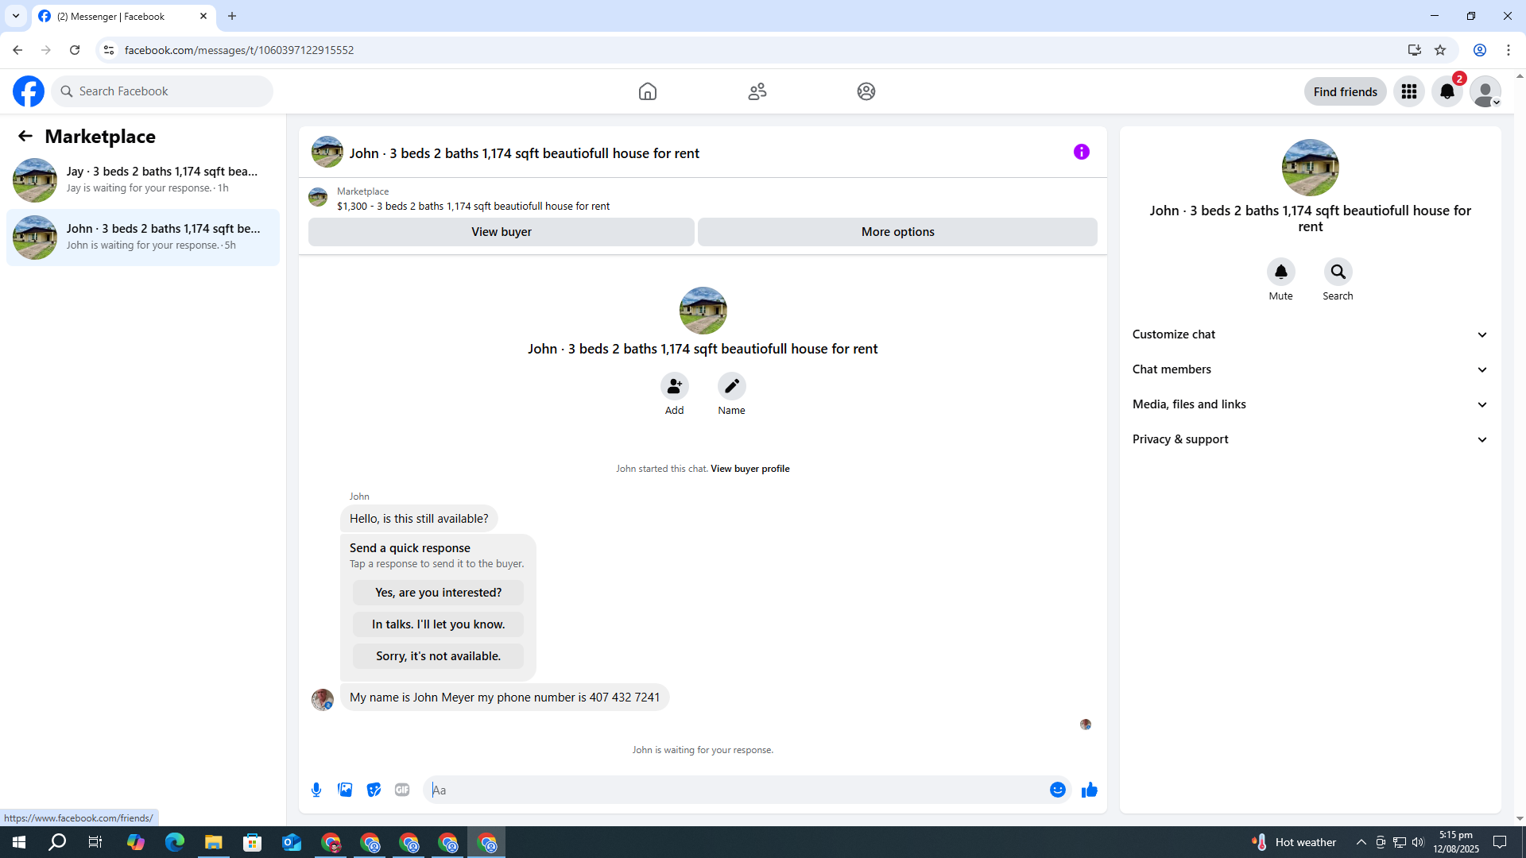1526x858 pixels.
Task: Open Jay's conversation in Marketplace list
Action: [143, 180]
